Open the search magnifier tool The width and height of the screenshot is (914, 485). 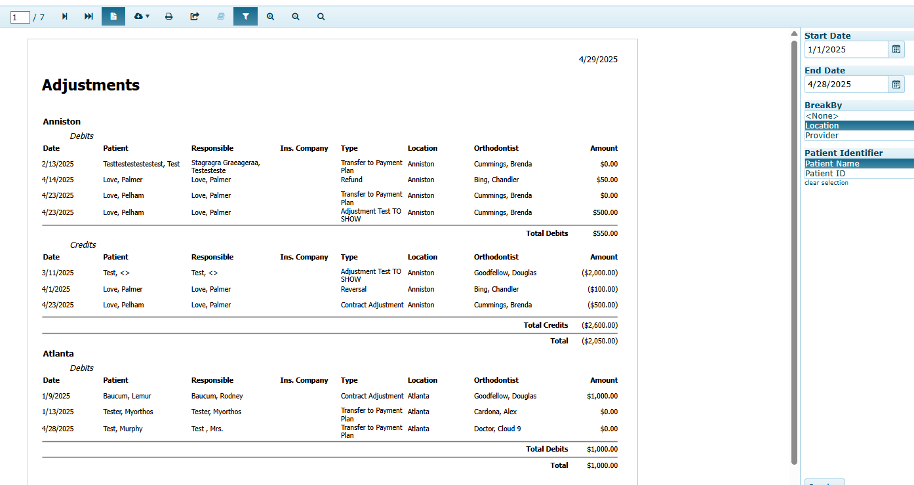coord(321,16)
